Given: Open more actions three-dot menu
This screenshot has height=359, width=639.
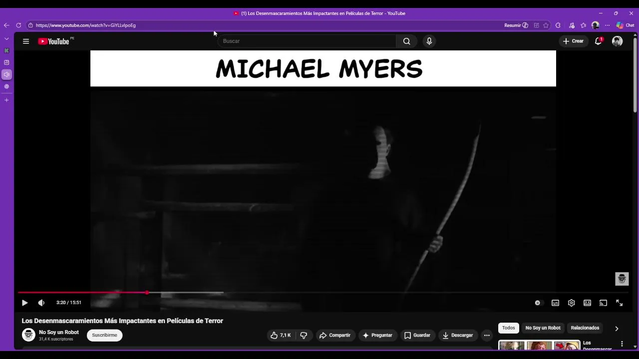Looking at the screenshot, I should click(x=487, y=336).
